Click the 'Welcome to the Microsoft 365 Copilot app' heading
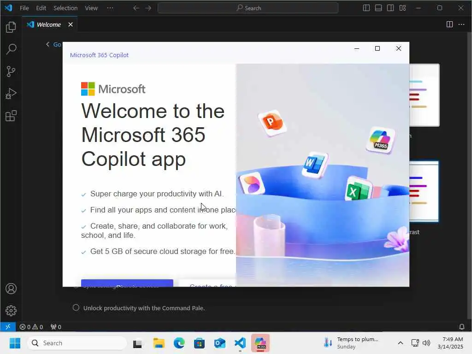This screenshot has width=472, height=354. coord(153,135)
